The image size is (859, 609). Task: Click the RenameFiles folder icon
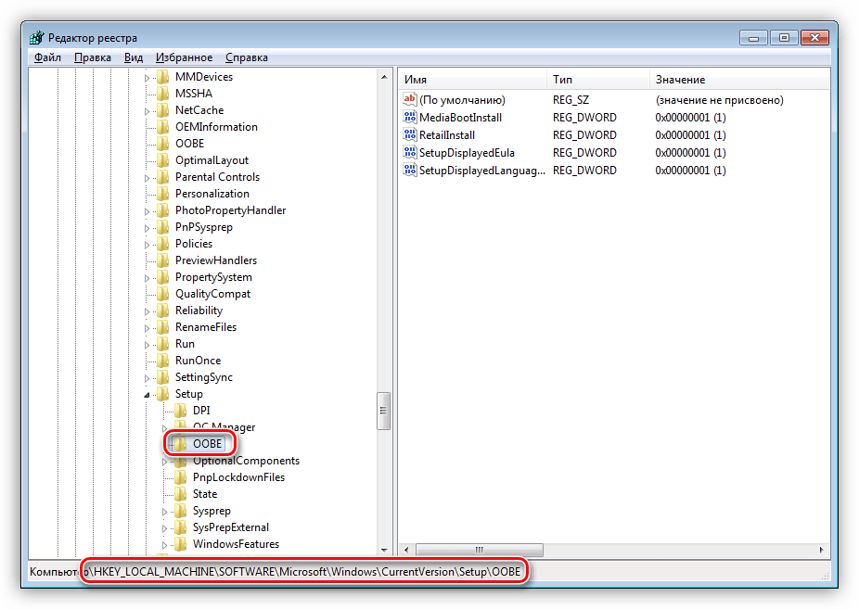click(x=162, y=327)
